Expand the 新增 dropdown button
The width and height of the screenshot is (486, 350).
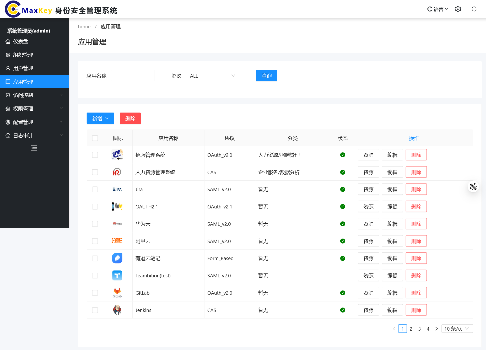(x=100, y=119)
